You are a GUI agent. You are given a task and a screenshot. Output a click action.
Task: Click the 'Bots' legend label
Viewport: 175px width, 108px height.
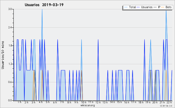[x=168, y=7]
